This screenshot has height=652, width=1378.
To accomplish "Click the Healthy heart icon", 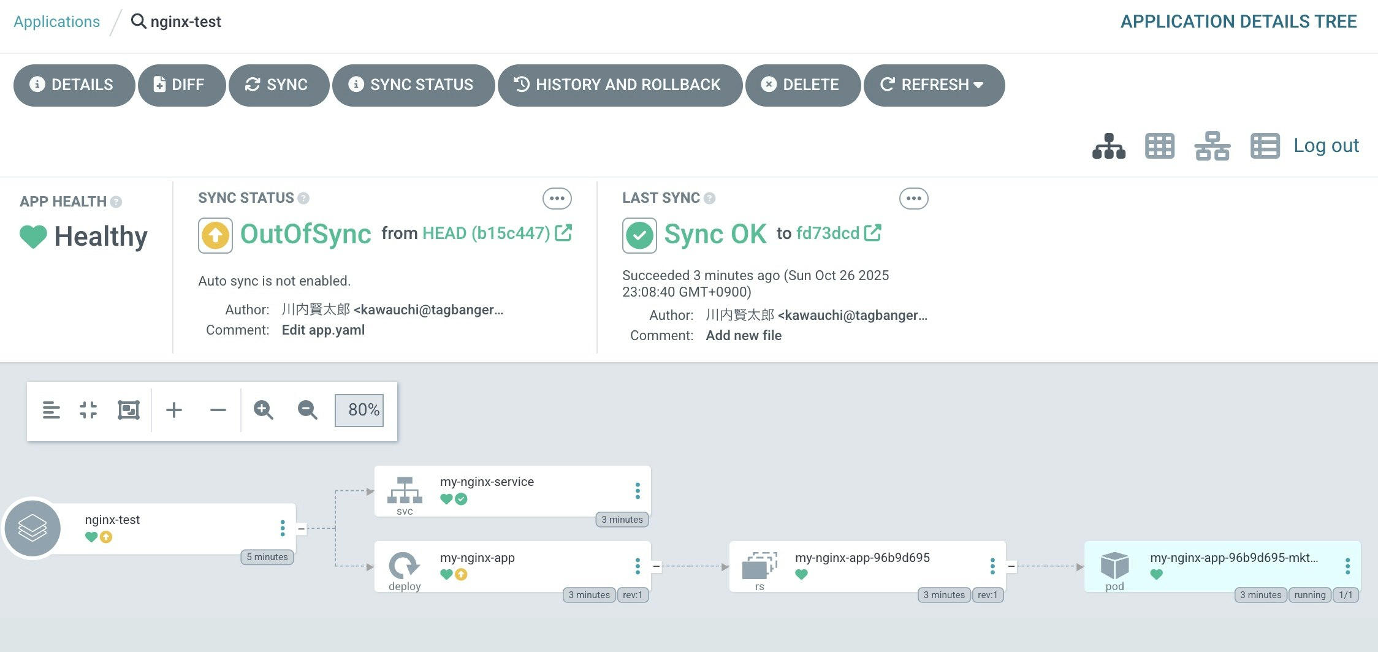I will (33, 237).
